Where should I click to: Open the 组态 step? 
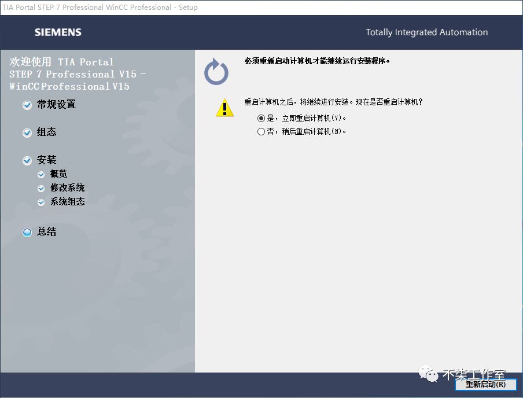click(x=46, y=132)
